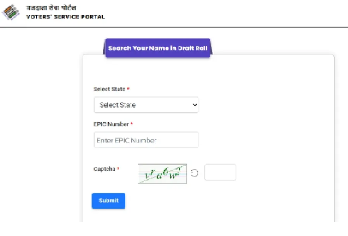This screenshot has height=236, width=348.
Task: Click the red asterisk beside Captcha
Action: [118, 169]
